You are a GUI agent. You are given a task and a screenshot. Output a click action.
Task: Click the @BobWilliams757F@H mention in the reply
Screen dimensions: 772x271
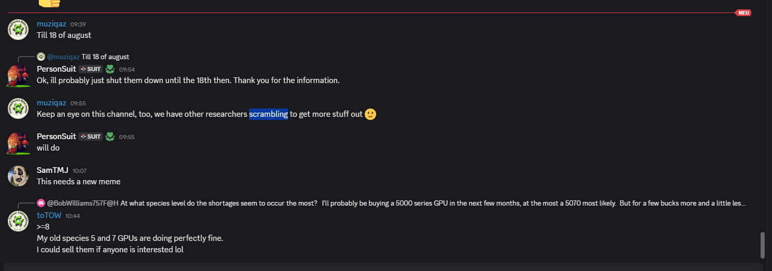(x=83, y=204)
